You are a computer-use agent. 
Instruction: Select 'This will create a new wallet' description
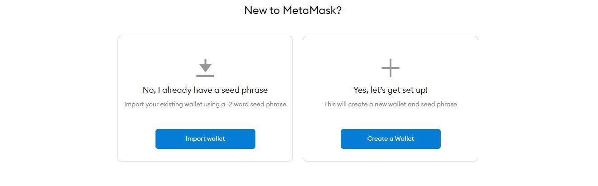(391, 104)
